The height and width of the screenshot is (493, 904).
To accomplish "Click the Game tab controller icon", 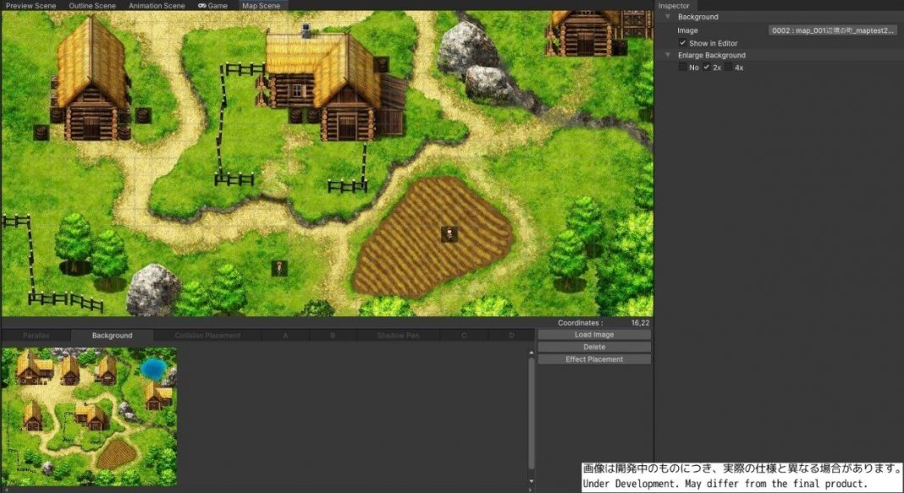I will (201, 5).
